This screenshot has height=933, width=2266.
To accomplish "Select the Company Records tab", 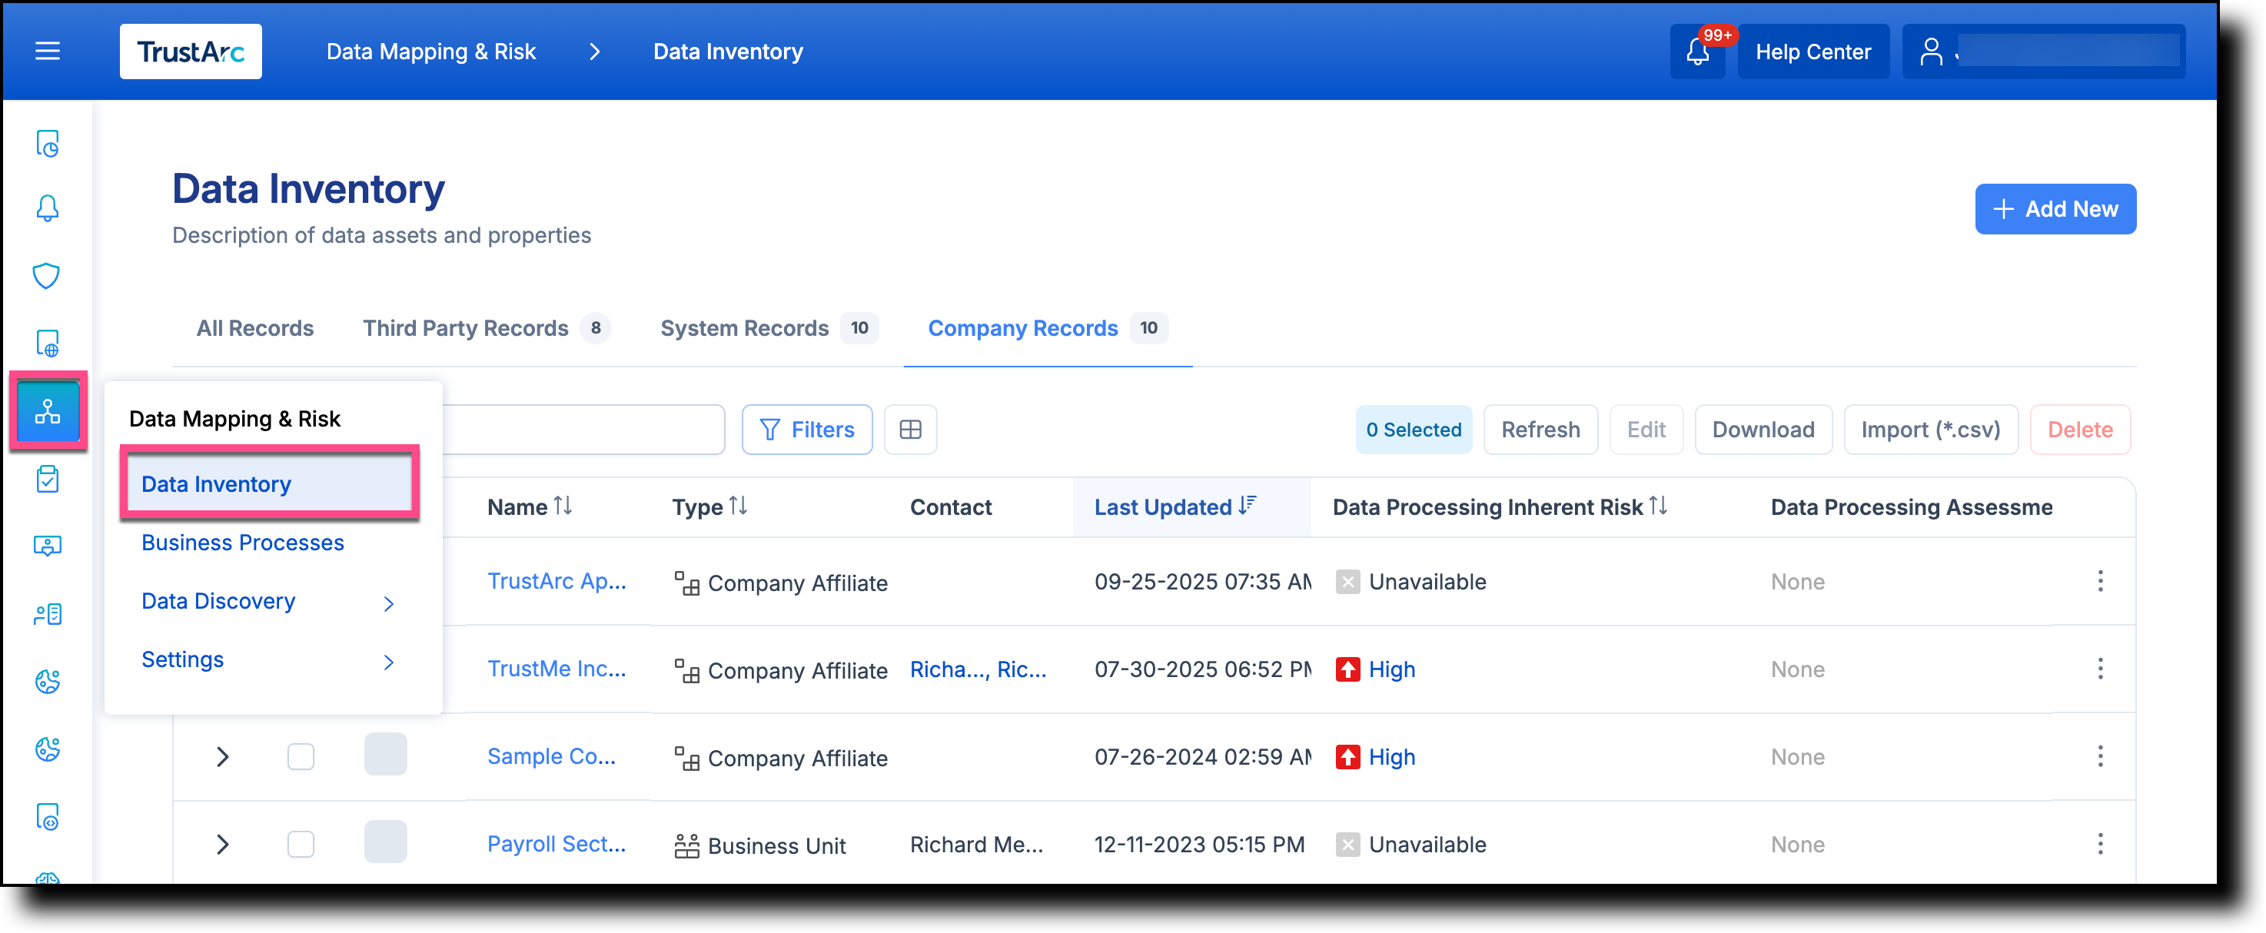I will pyautogui.click(x=1048, y=328).
